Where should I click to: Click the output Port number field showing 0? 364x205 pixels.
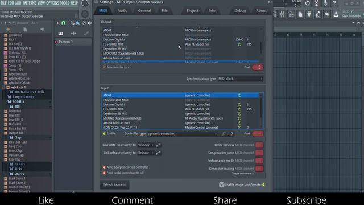point(258,67)
